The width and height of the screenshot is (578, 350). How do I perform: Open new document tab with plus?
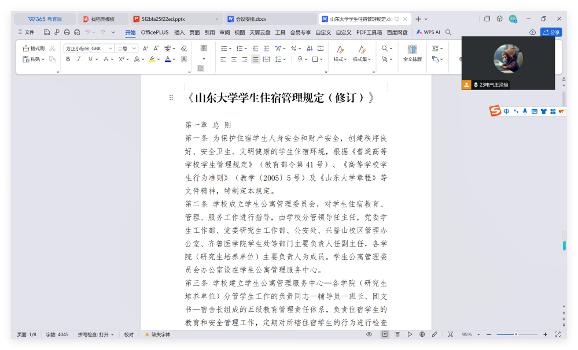[418, 18]
